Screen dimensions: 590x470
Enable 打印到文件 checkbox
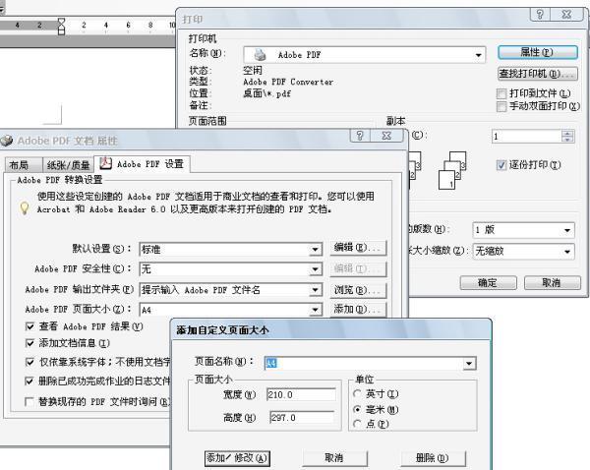click(501, 93)
